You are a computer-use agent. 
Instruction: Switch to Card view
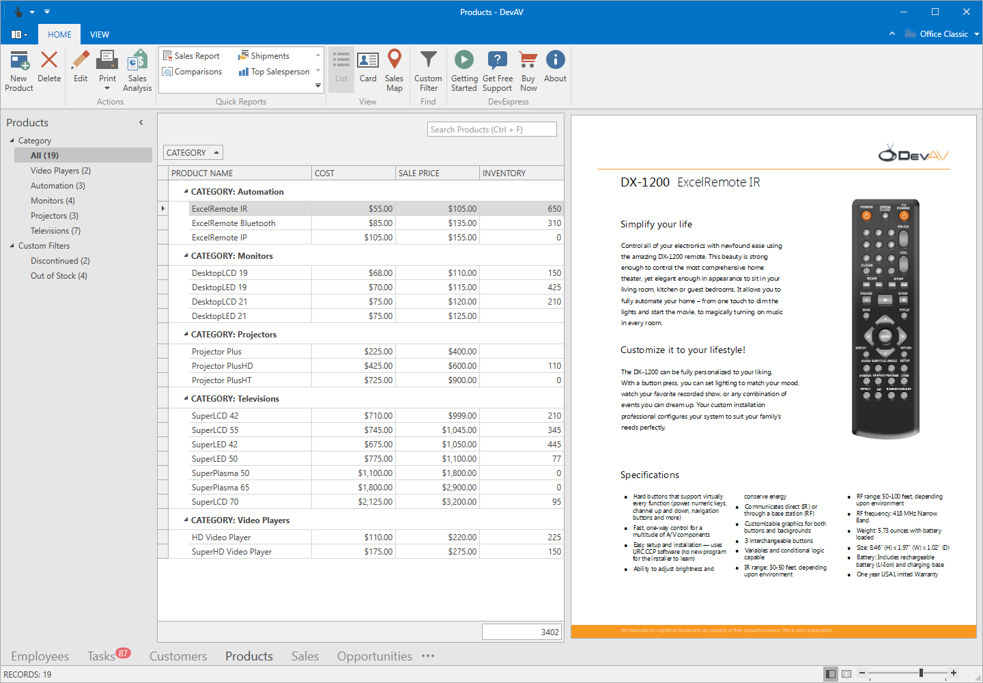368,61
